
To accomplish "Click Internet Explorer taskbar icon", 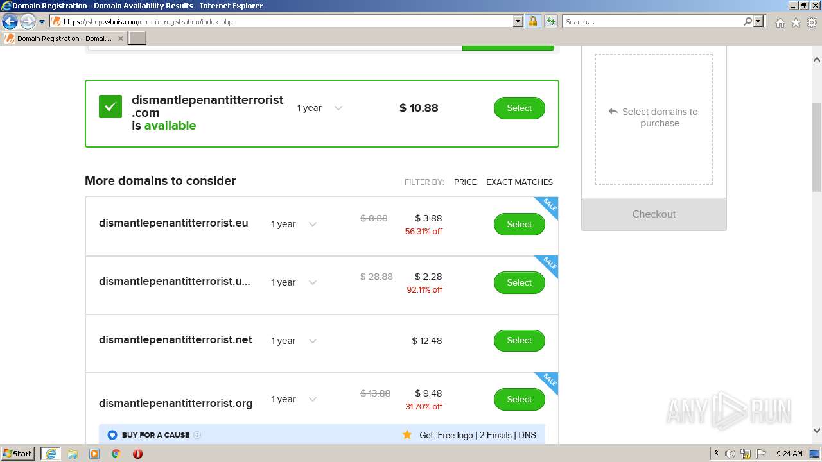I will 51,454.
